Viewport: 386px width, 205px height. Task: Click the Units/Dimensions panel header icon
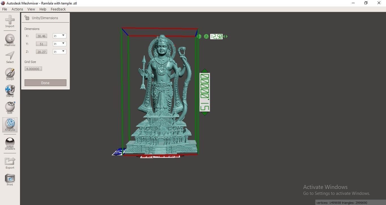27,18
